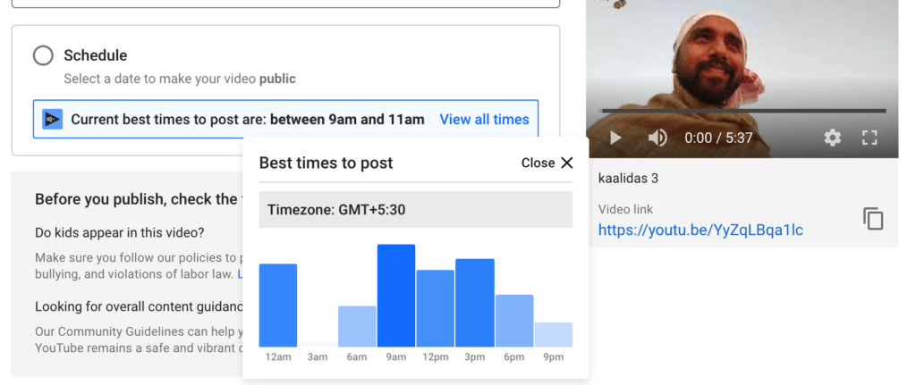Click the 9pm bar in the chart
Image resolution: width=916 pixels, height=385 pixels.
coord(554,335)
